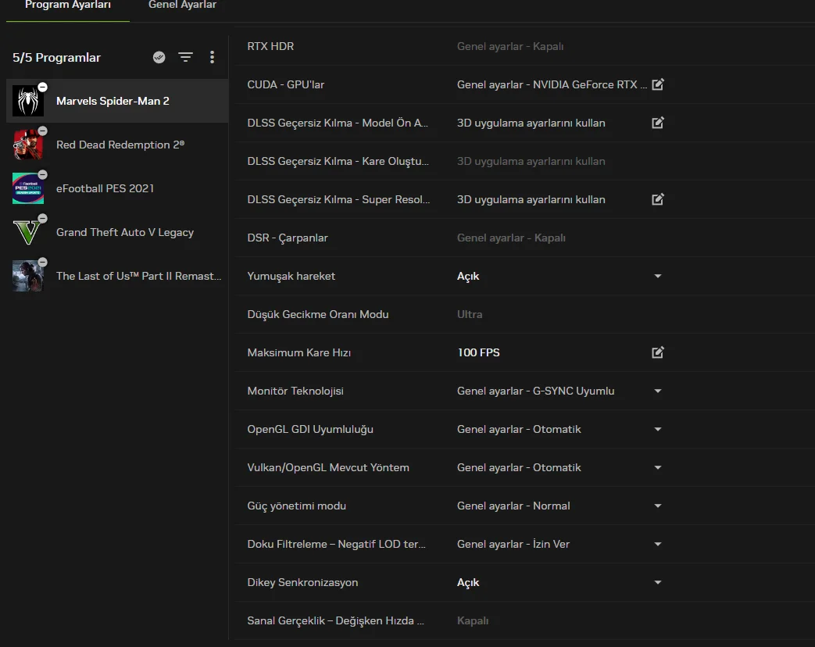Select the Program Ayarları tab
The image size is (815, 647).
click(x=68, y=5)
